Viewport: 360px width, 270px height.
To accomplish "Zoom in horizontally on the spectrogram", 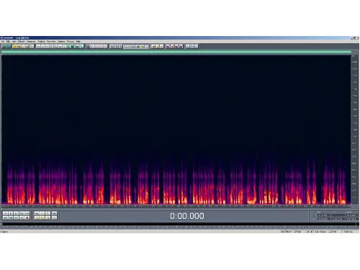I will click(x=37, y=213).
